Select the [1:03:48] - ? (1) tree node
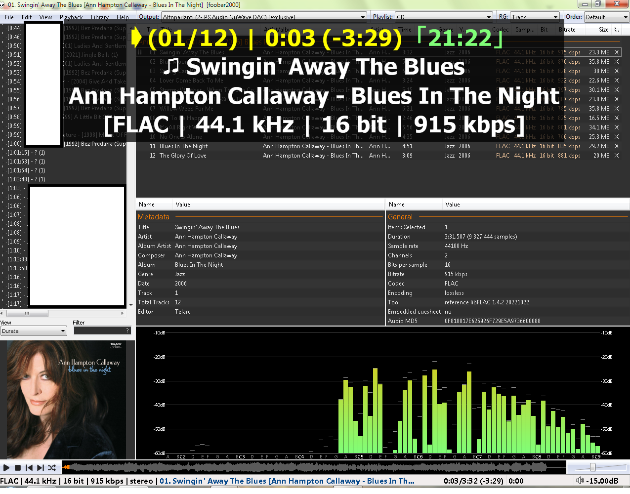Viewport: 630px width, 494px height. [26, 179]
